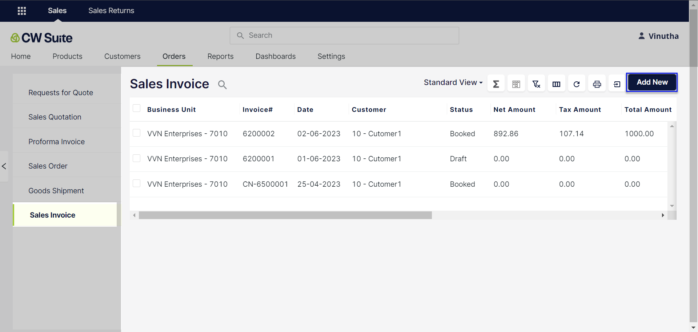Screen dimensions: 698x332
Task: Switch to the Sales Returns tab
Action: (111, 11)
